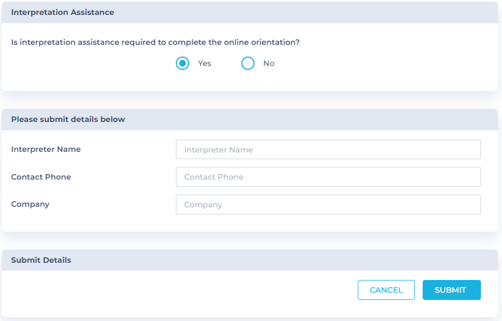Click the 'Interpreter Name' field label
The image size is (502, 321).
(46, 149)
